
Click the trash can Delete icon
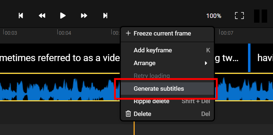(x=128, y=114)
